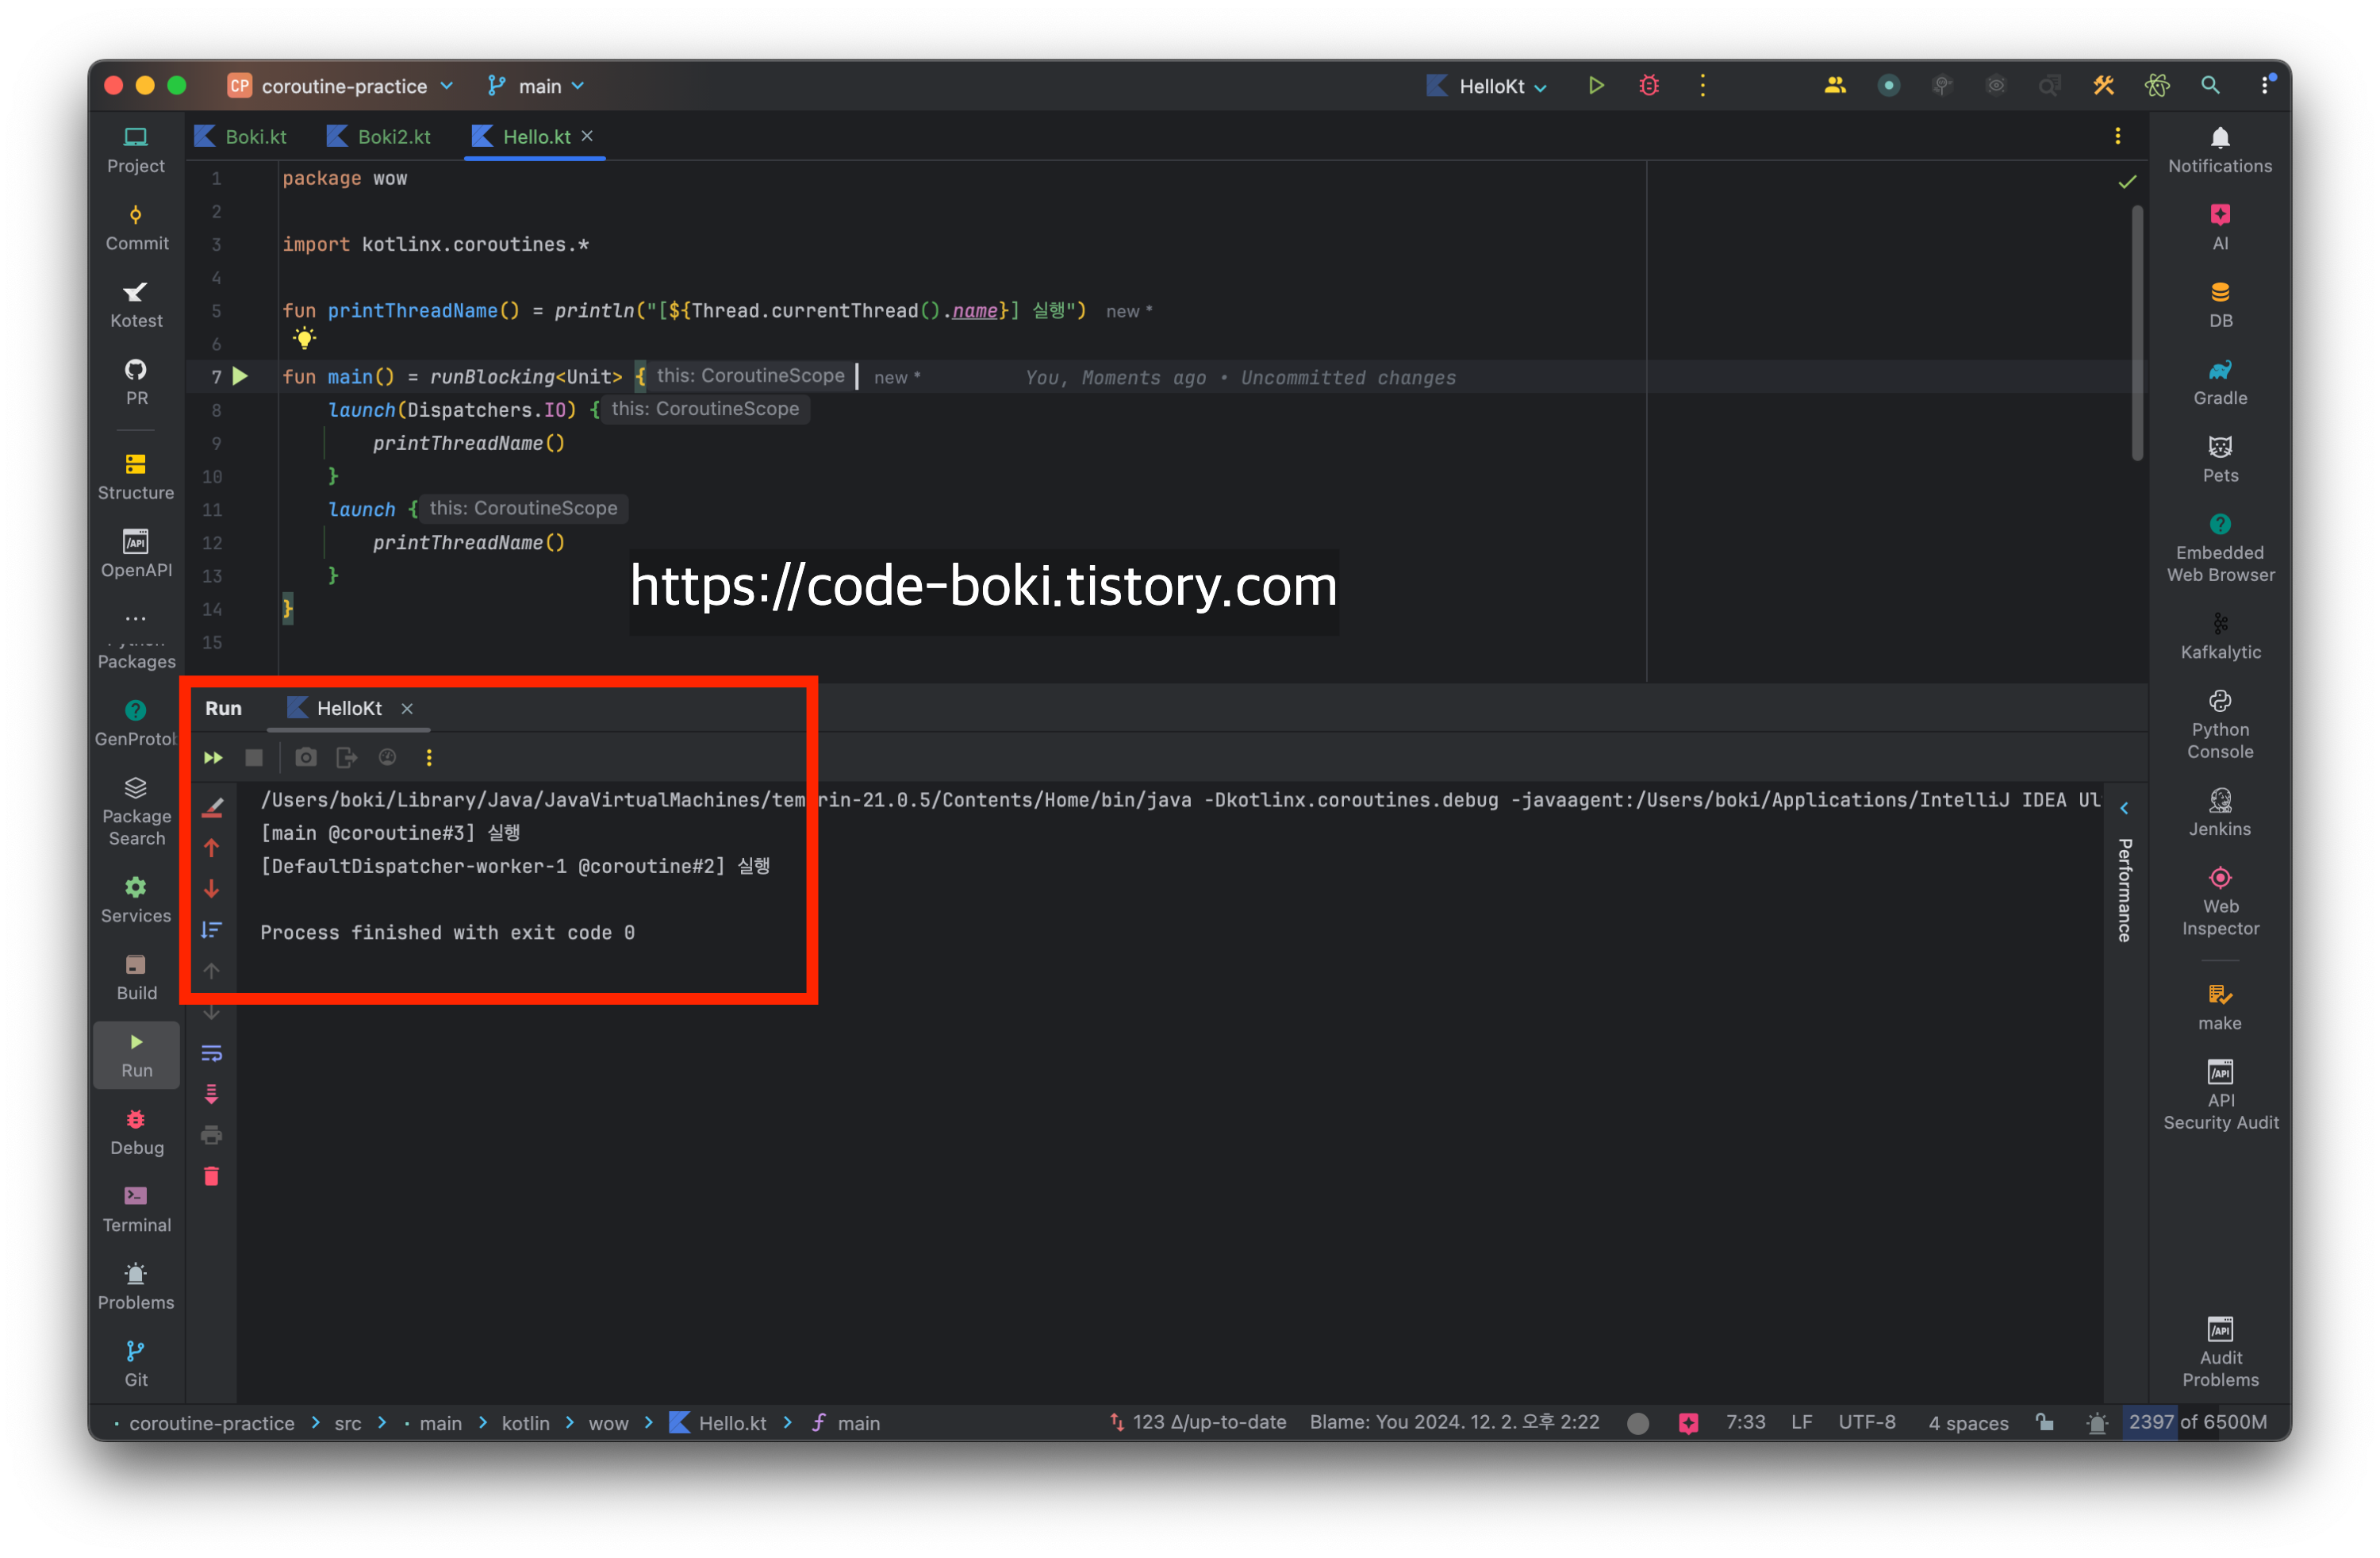This screenshot has height=1558, width=2380.
Task: Click the Rerun icon in the Run toolbar
Action: pyautogui.click(x=213, y=757)
